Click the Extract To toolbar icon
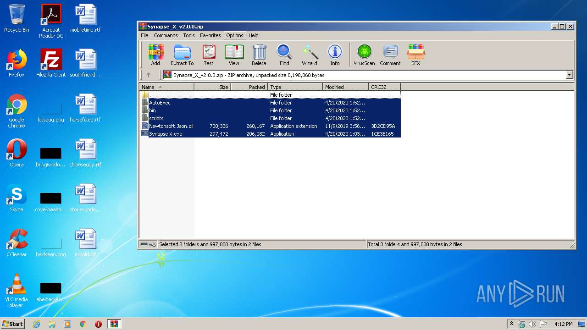Image resolution: width=587 pixels, height=330 pixels. (x=182, y=55)
